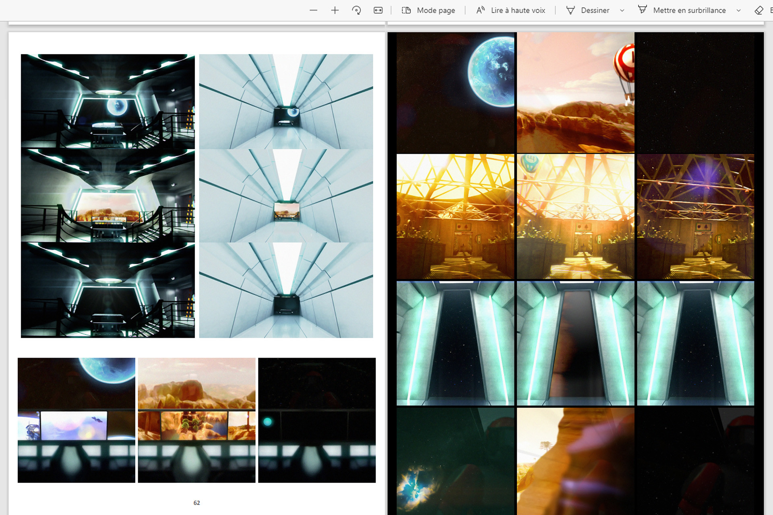This screenshot has width=773, height=515.
Task: Select the Mettre en surbrillance highlighter icon
Action: [x=643, y=10]
